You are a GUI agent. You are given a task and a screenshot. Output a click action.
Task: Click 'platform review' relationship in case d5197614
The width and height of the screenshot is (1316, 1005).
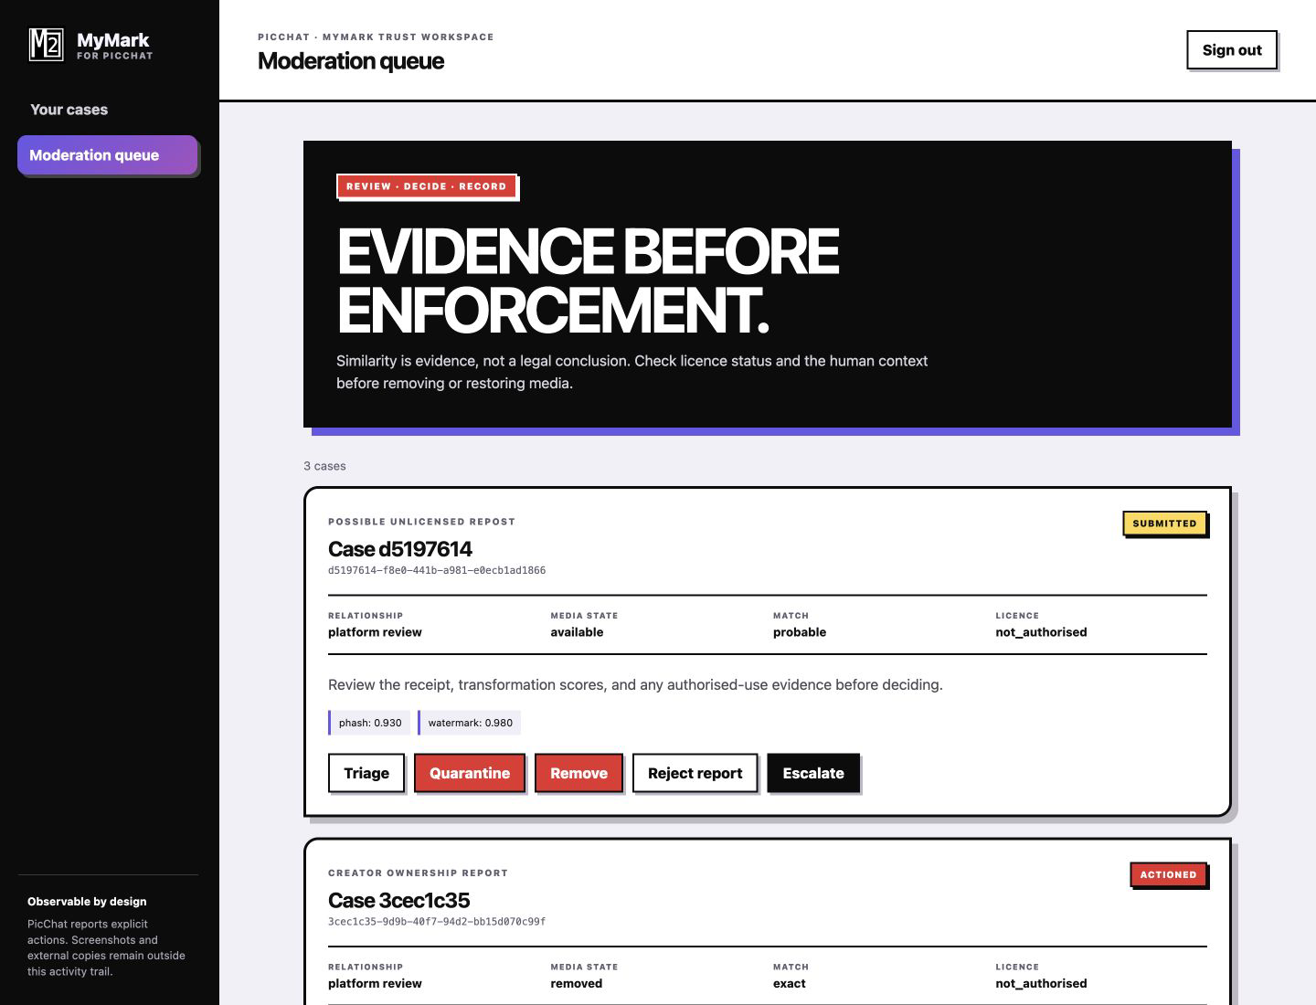point(375,632)
